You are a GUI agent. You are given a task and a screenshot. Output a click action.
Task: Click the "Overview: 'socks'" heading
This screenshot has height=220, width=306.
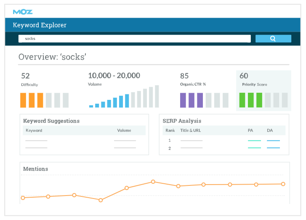click(x=52, y=57)
